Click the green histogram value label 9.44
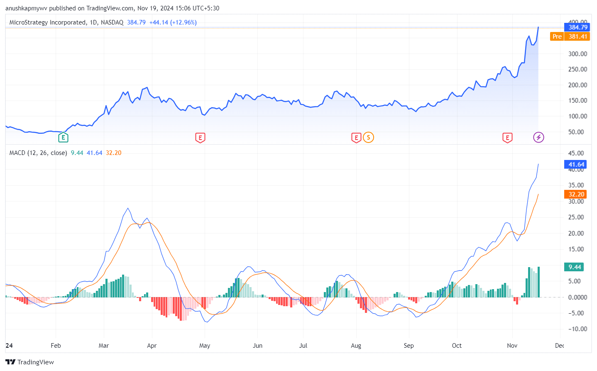 pos(575,267)
